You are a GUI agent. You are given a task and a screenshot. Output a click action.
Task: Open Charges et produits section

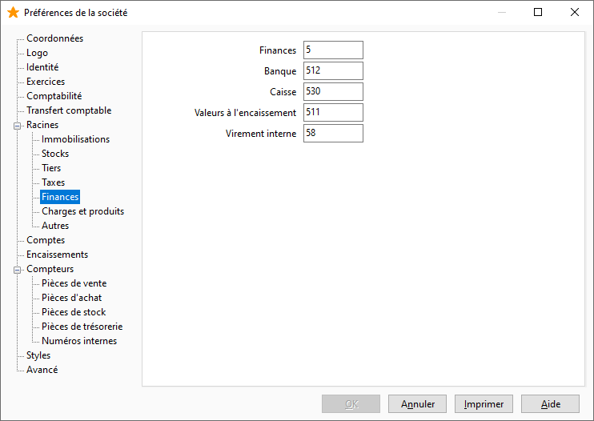tap(83, 210)
